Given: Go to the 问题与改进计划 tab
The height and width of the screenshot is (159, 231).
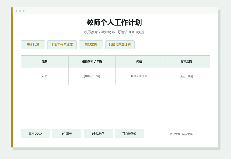Looking at the screenshot, I should (120, 45).
